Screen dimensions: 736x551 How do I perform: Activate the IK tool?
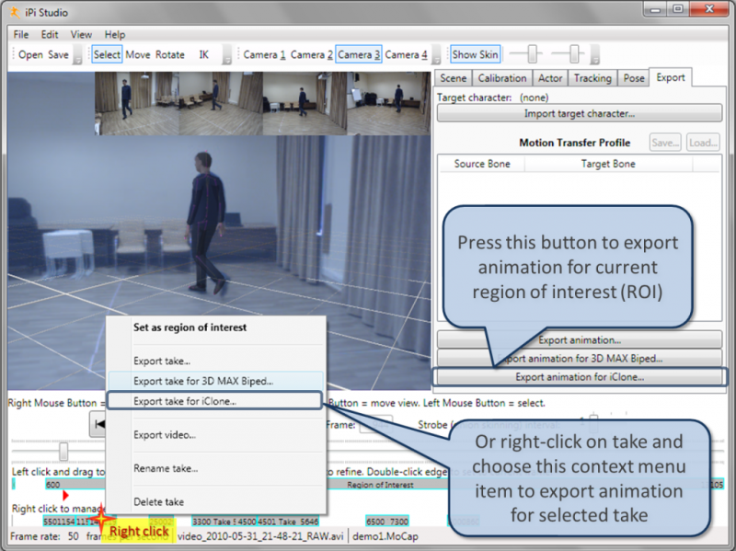click(203, 54)
